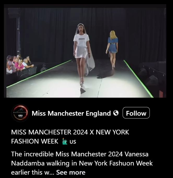This screenshot has width=173, height=178.
Task: Click the Miss Manchester England profile avatar
Action: (20, 113)
